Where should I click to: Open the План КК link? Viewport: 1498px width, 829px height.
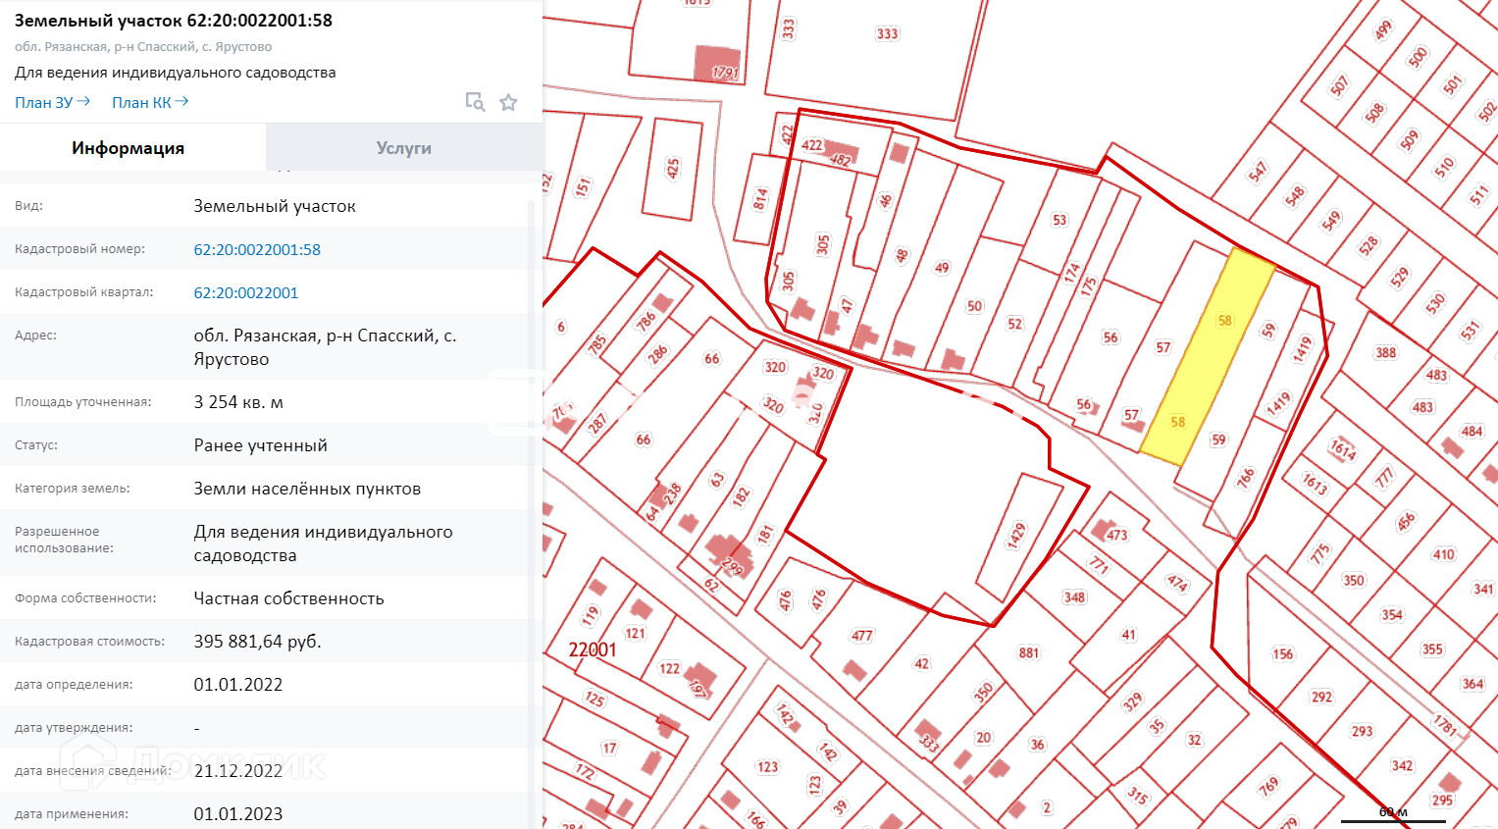[150, 102]
